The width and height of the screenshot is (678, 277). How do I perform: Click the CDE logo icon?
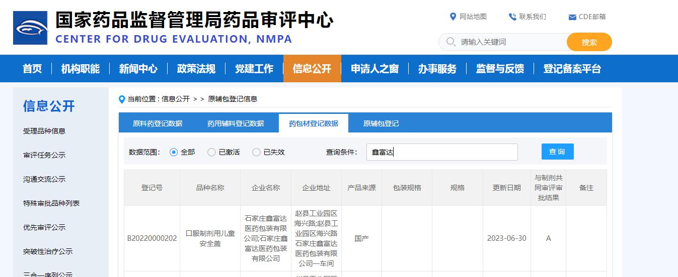pos(30,28)
